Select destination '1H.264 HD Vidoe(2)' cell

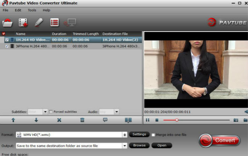click(x=120, y=40)
